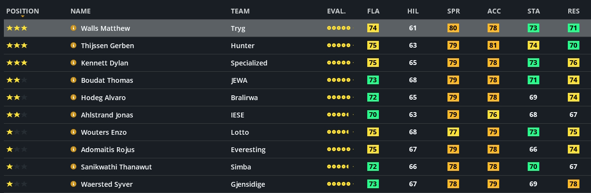591x193 pixels.
Task: Sort by ACC acceleration column header
Action: (494, 11)
